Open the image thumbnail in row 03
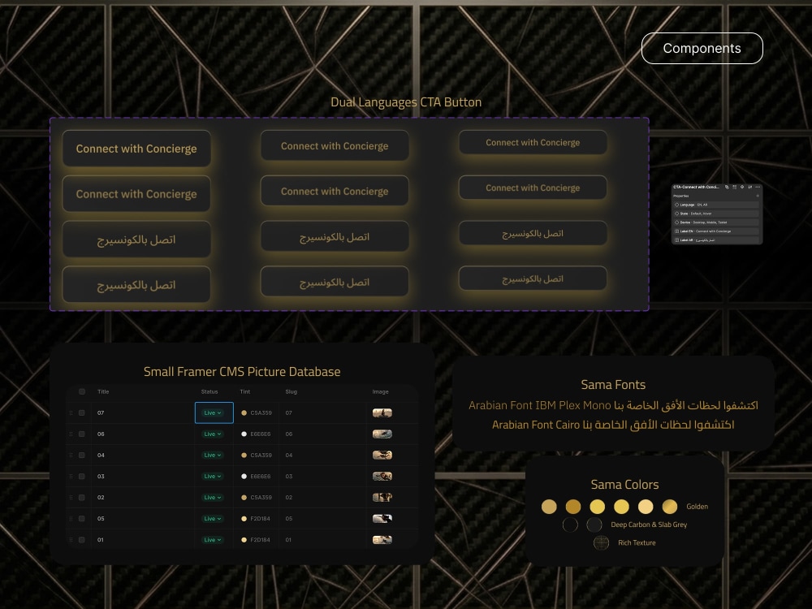The height and width of the screenshot is (609, 812). 382,477
